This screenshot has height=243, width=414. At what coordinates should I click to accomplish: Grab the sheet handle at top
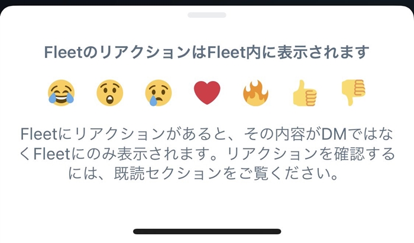coord(207,15)
